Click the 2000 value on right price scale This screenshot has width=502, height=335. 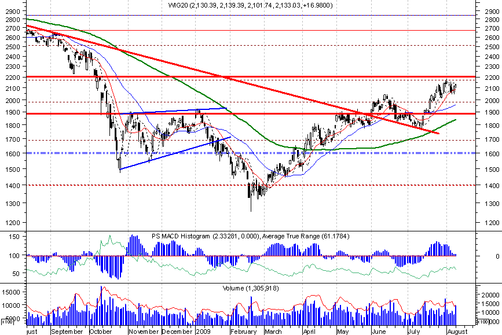coord(492,101)
